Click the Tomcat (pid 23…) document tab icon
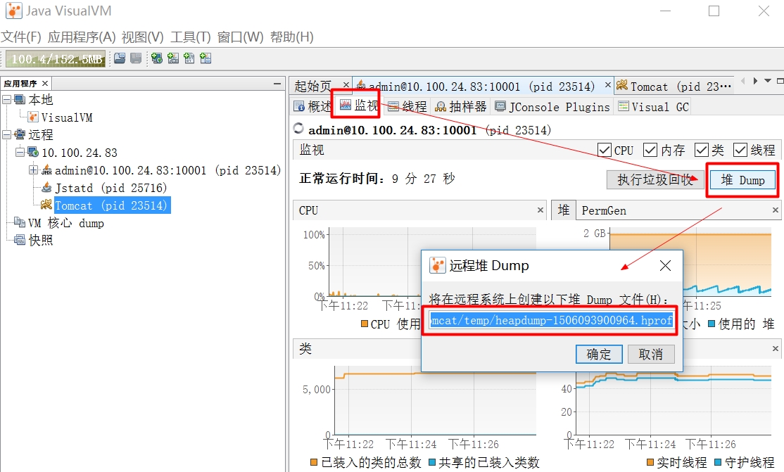This screenshot has height=472, width=784. (622, 86)
